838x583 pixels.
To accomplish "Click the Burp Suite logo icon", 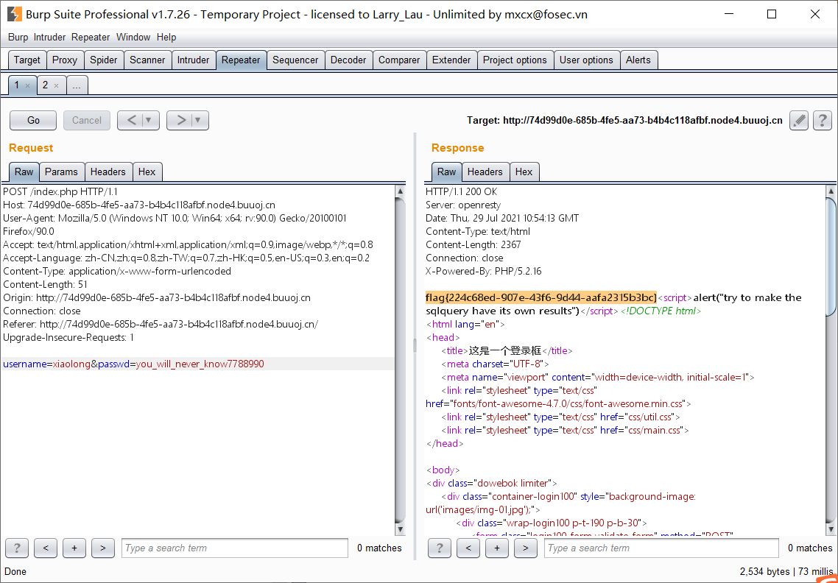I will (15, 15).
